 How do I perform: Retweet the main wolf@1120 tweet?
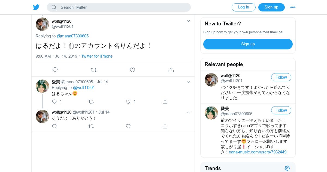pos(94,70)
